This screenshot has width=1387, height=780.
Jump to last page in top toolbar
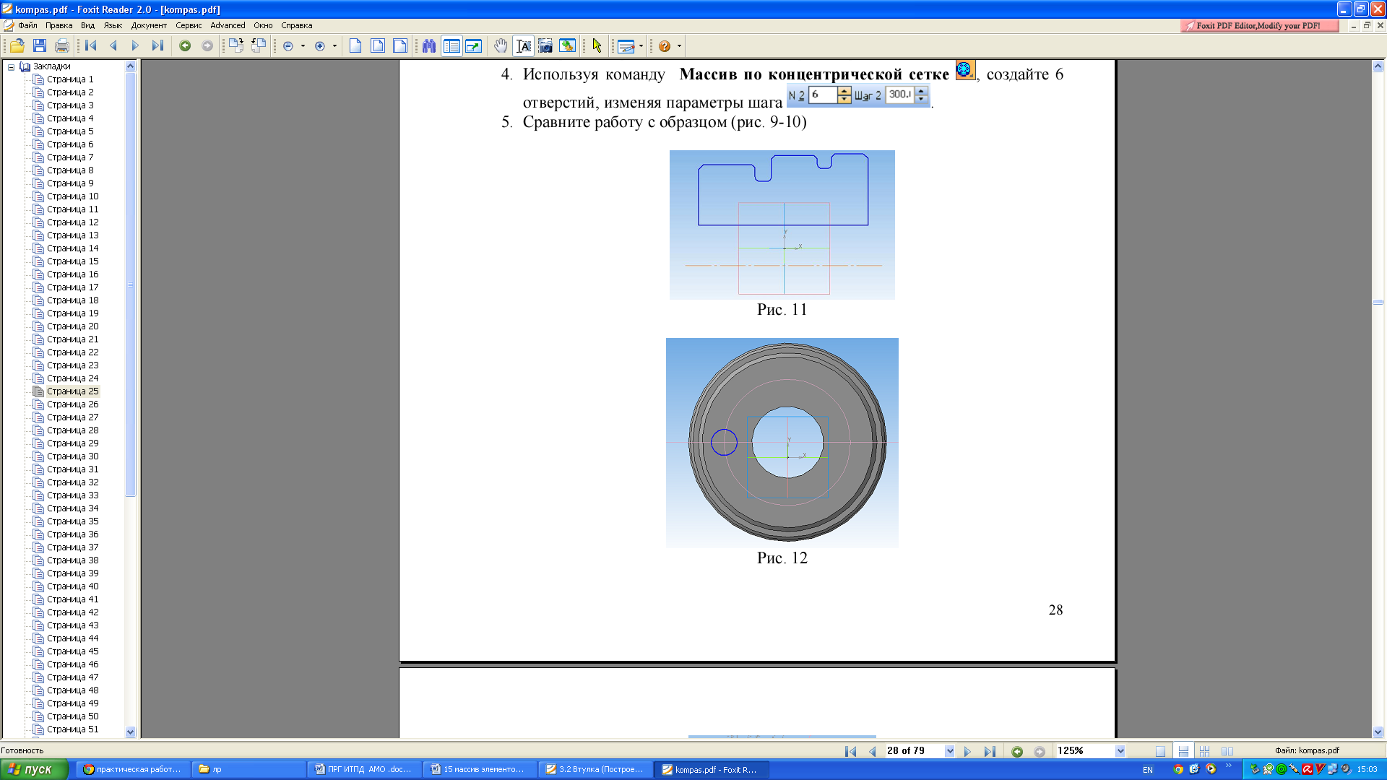[x=157, y=46]
